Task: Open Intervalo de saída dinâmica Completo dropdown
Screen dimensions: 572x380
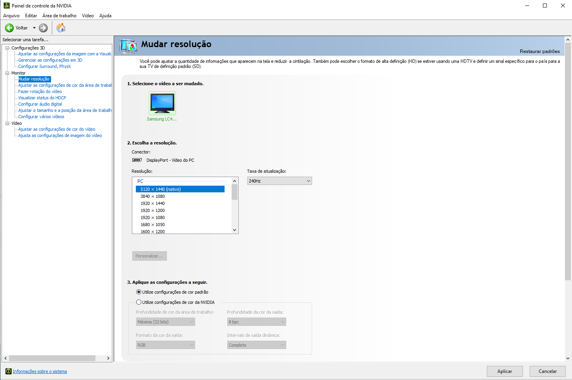Action: click(x=256, y=345)
